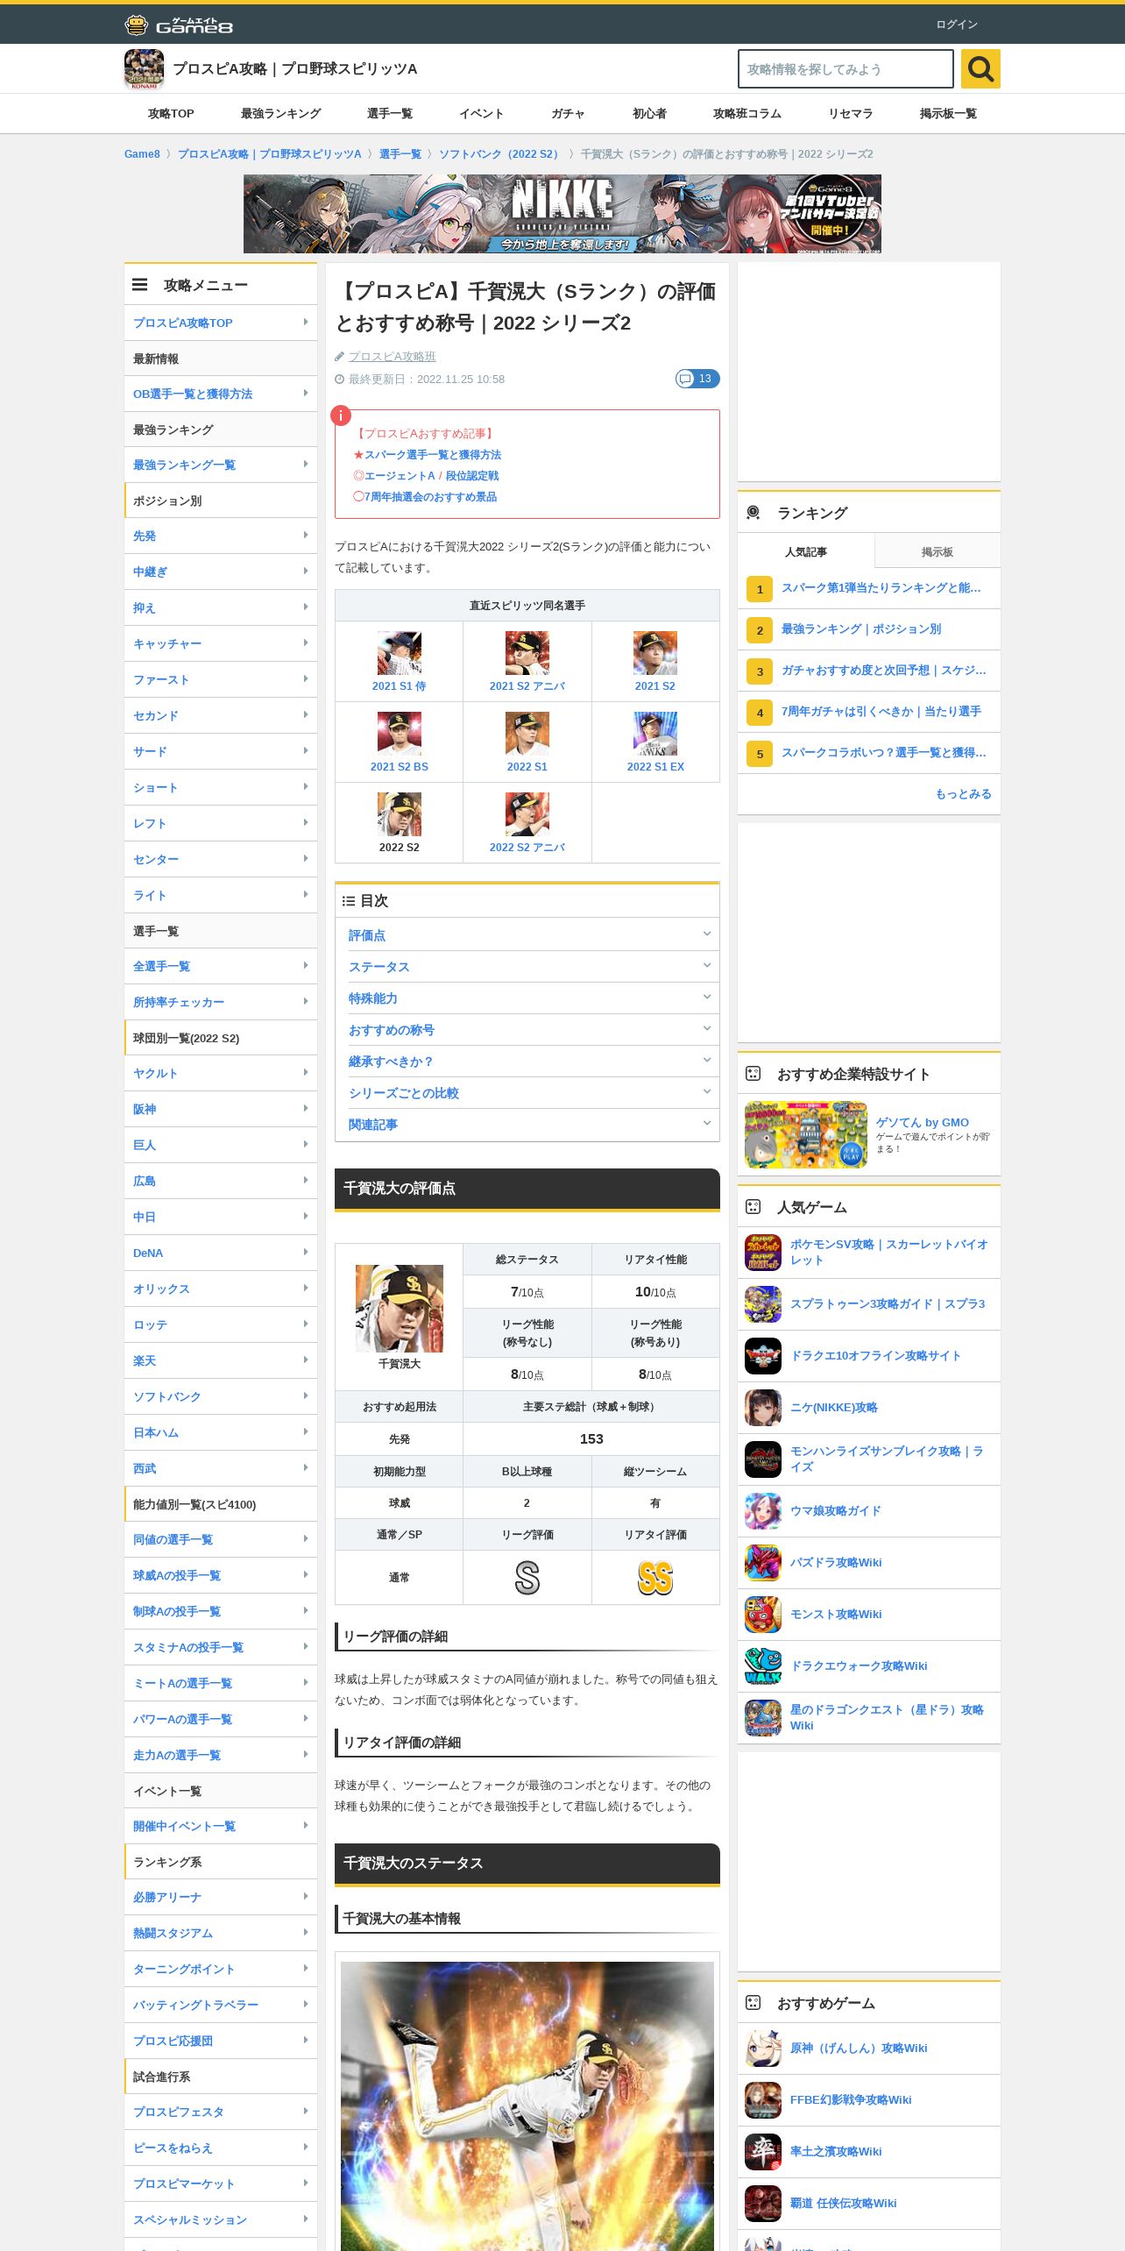
Task: Open 所持率チェッカー sidebar link
Action: coord(221,1002)
